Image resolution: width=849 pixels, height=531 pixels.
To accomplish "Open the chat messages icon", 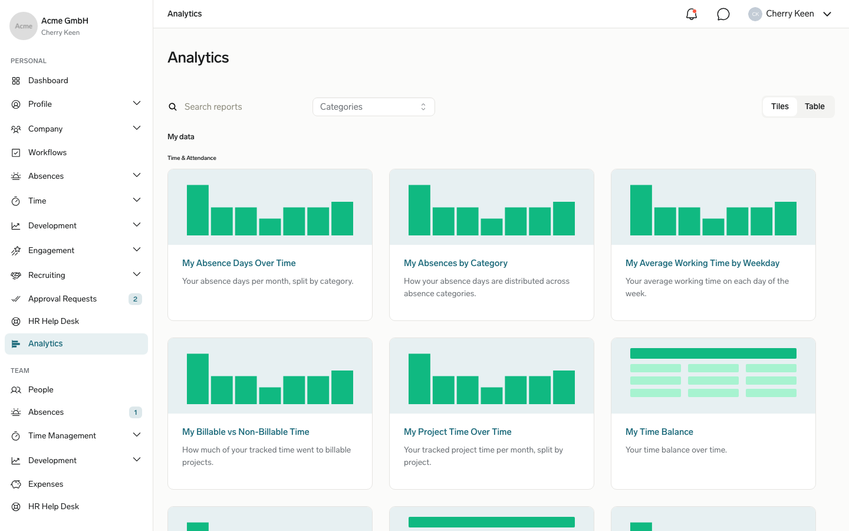I will 723,14.
